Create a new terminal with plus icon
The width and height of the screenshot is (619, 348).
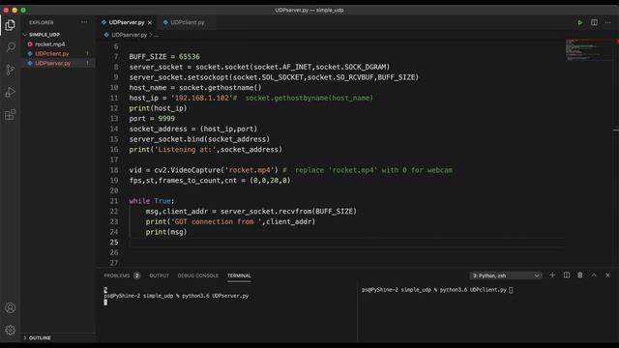click(x=552, y=275)
